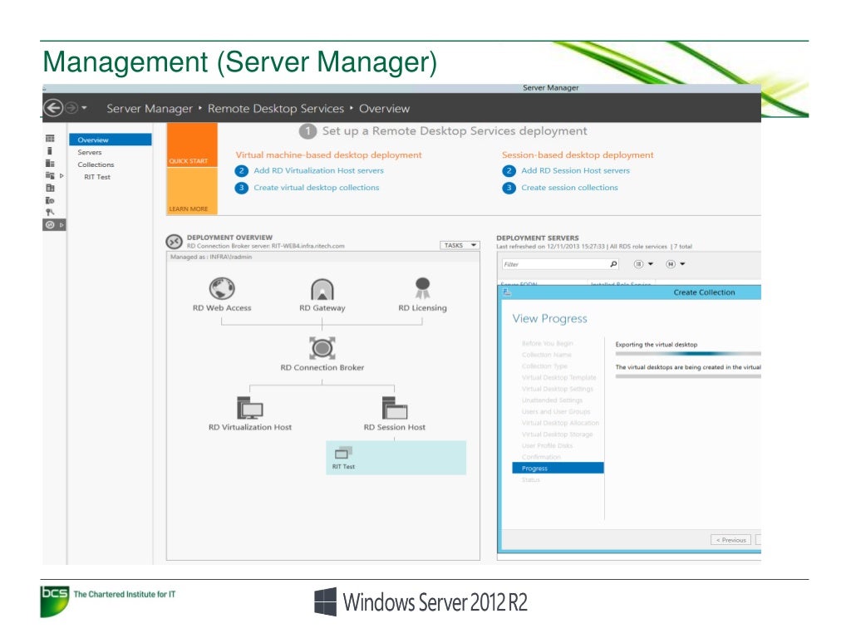Select the Status step in the wizard
The image size is (851, 638).
click(x=530, y=479)
